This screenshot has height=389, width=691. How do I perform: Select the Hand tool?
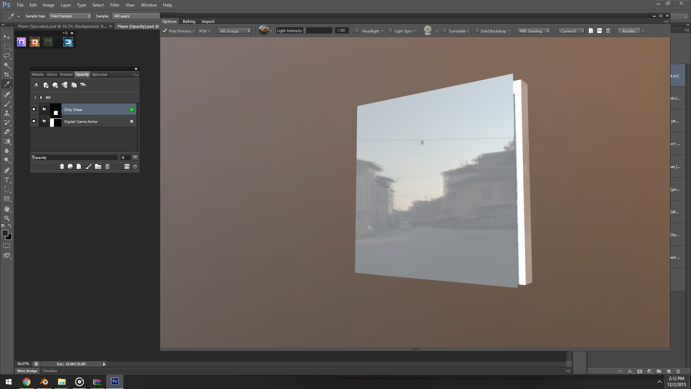7,209
